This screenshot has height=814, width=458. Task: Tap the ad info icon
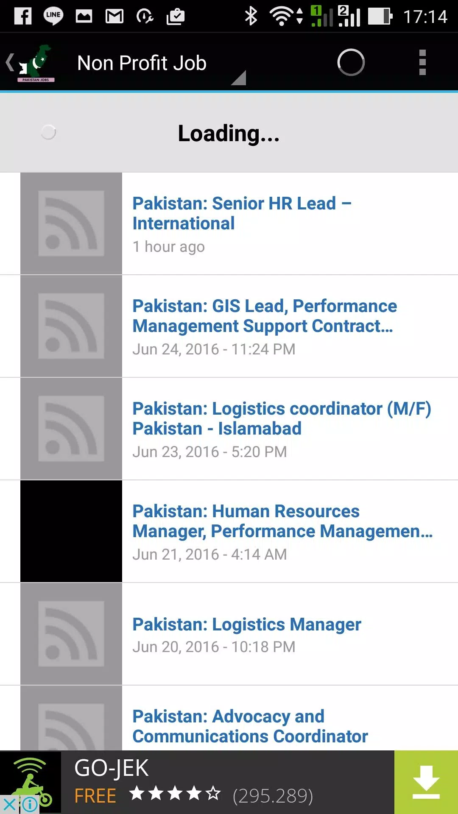pos(29,804)
